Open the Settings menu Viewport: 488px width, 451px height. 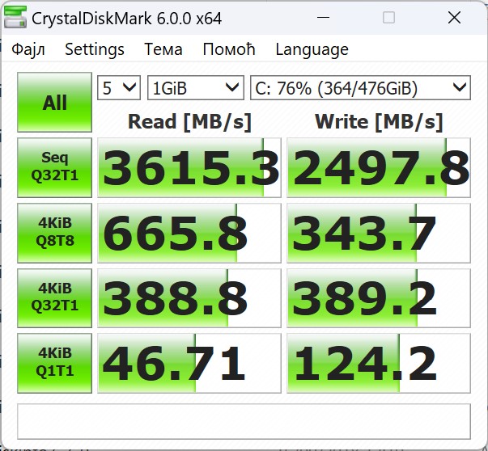tap(95, 49)
